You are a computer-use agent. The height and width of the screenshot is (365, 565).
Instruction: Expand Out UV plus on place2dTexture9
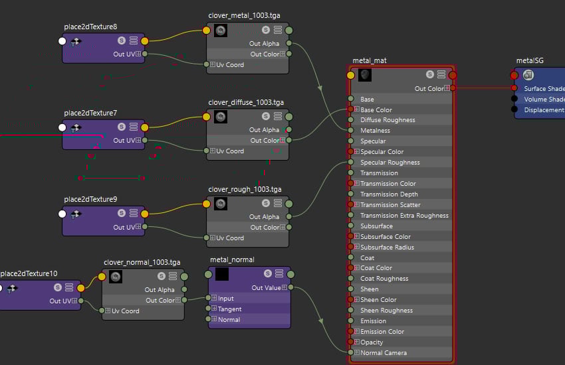point(138,227)
